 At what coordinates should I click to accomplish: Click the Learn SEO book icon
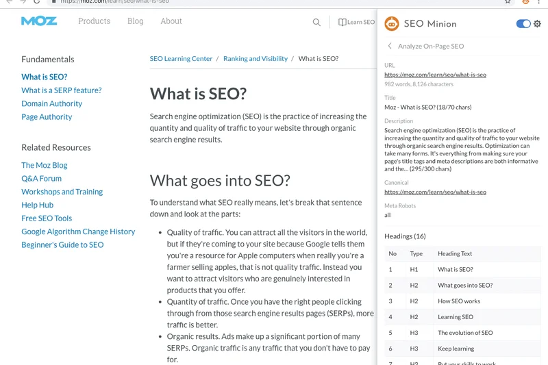click(x=342, y=22)
